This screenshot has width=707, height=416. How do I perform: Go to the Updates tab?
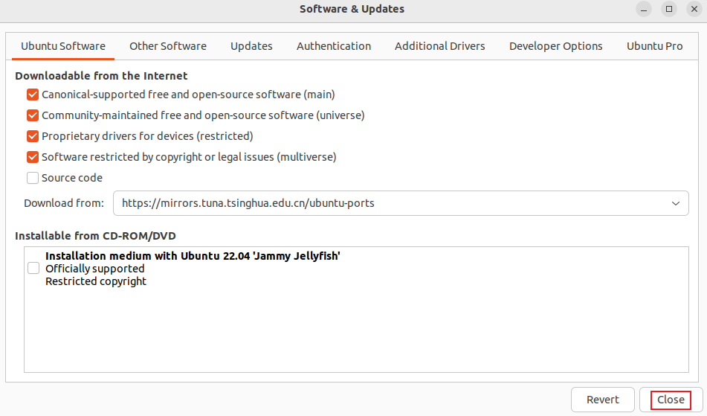point(251,46)
